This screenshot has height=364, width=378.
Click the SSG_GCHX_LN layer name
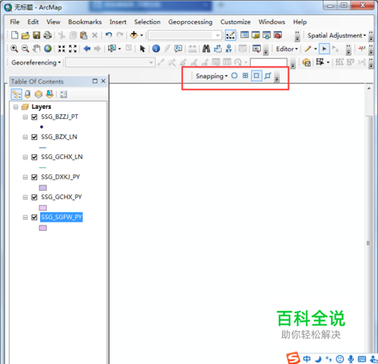tap(62, 157)
